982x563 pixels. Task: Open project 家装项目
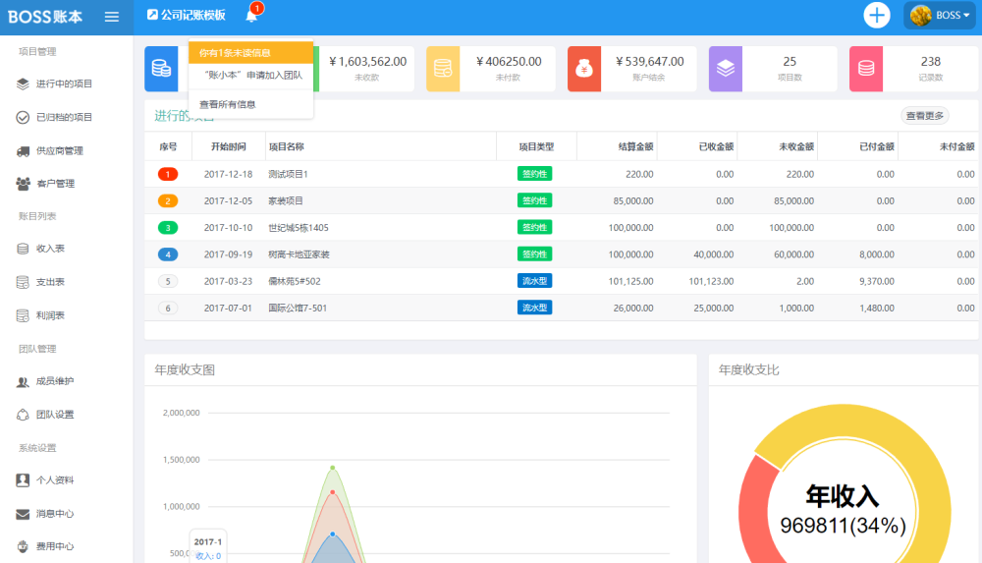pyautogui.click(x=286, y=201)
